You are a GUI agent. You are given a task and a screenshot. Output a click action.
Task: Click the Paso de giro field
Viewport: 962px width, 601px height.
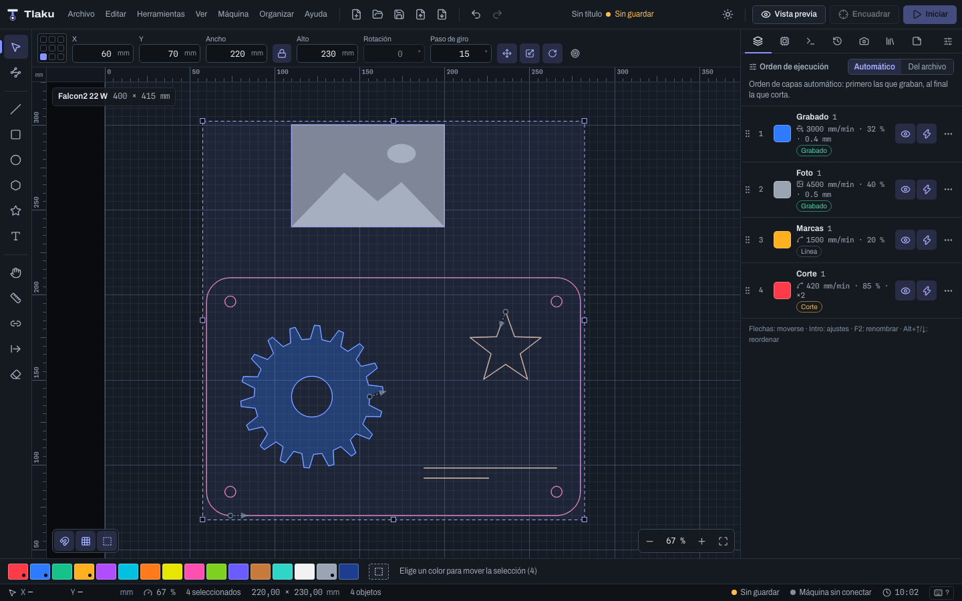point(461,53)
